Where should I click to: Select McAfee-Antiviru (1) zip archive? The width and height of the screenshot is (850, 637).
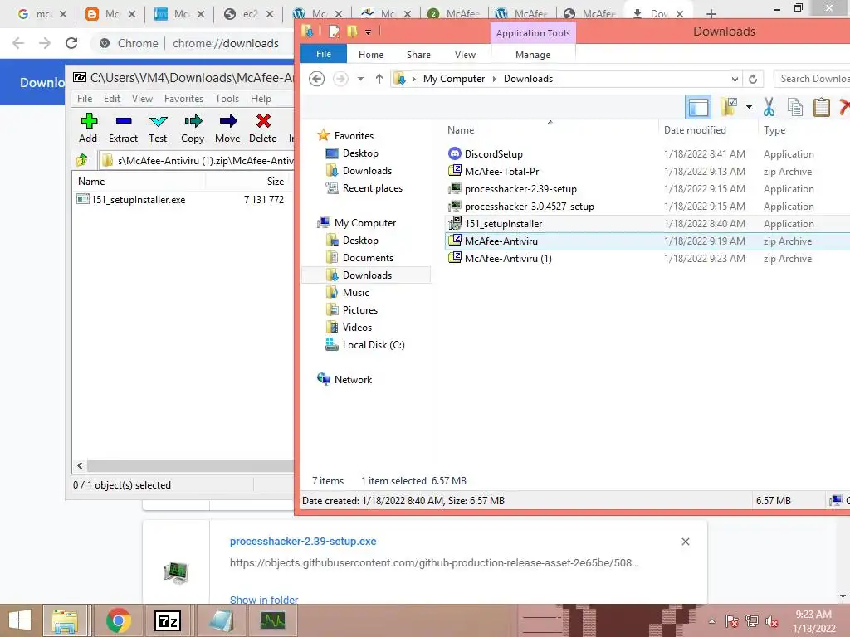508,259
